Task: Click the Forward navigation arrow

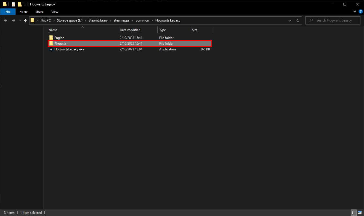Action: pyautogui.click(x=13, y=20)
